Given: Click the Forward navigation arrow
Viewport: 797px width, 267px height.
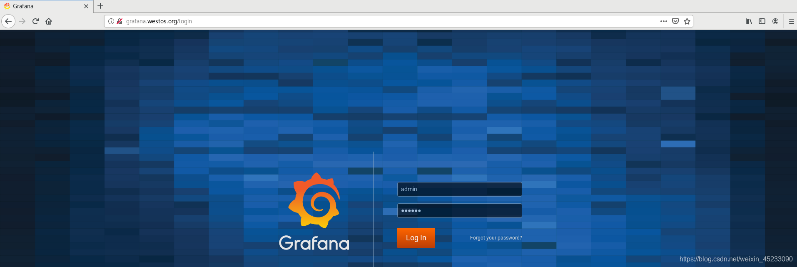Looking at the screenshot, I should (22, 21).
